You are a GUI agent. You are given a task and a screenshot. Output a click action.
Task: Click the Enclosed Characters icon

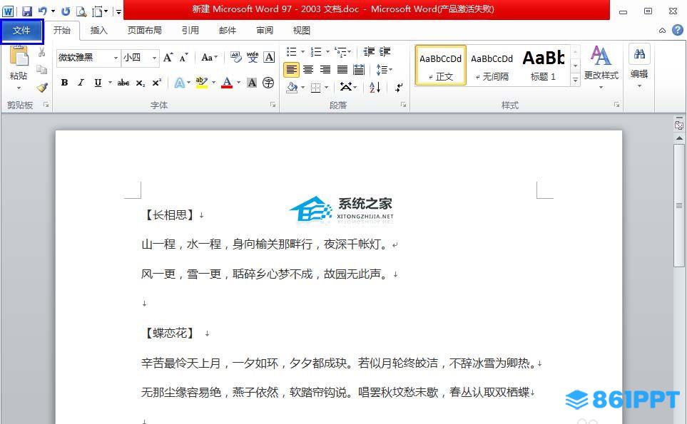268,83
